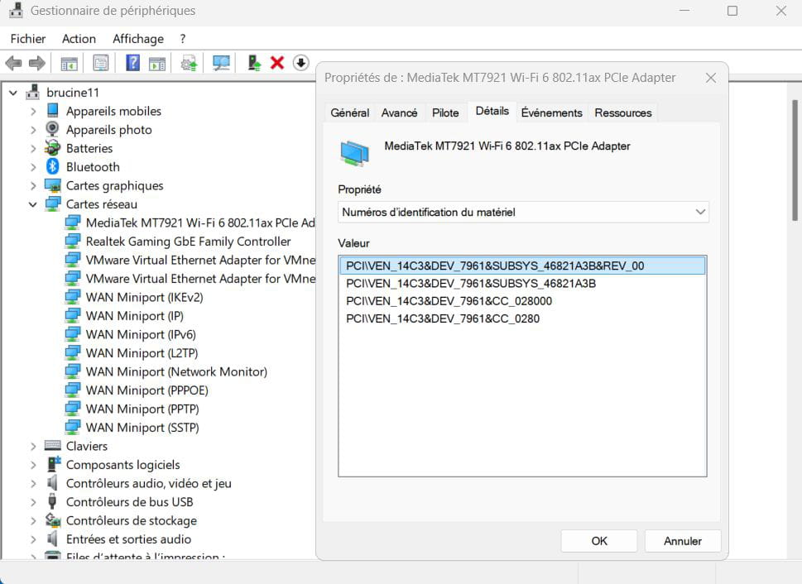
Task: Expand the Appareils mobiles category
Action: click(x=33, y=111)
